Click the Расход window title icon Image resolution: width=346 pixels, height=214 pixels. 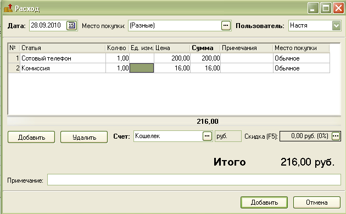8,8
